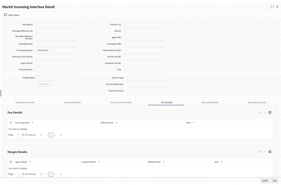
Task: Sort by Fee Component column
Action: pos(33,123)
